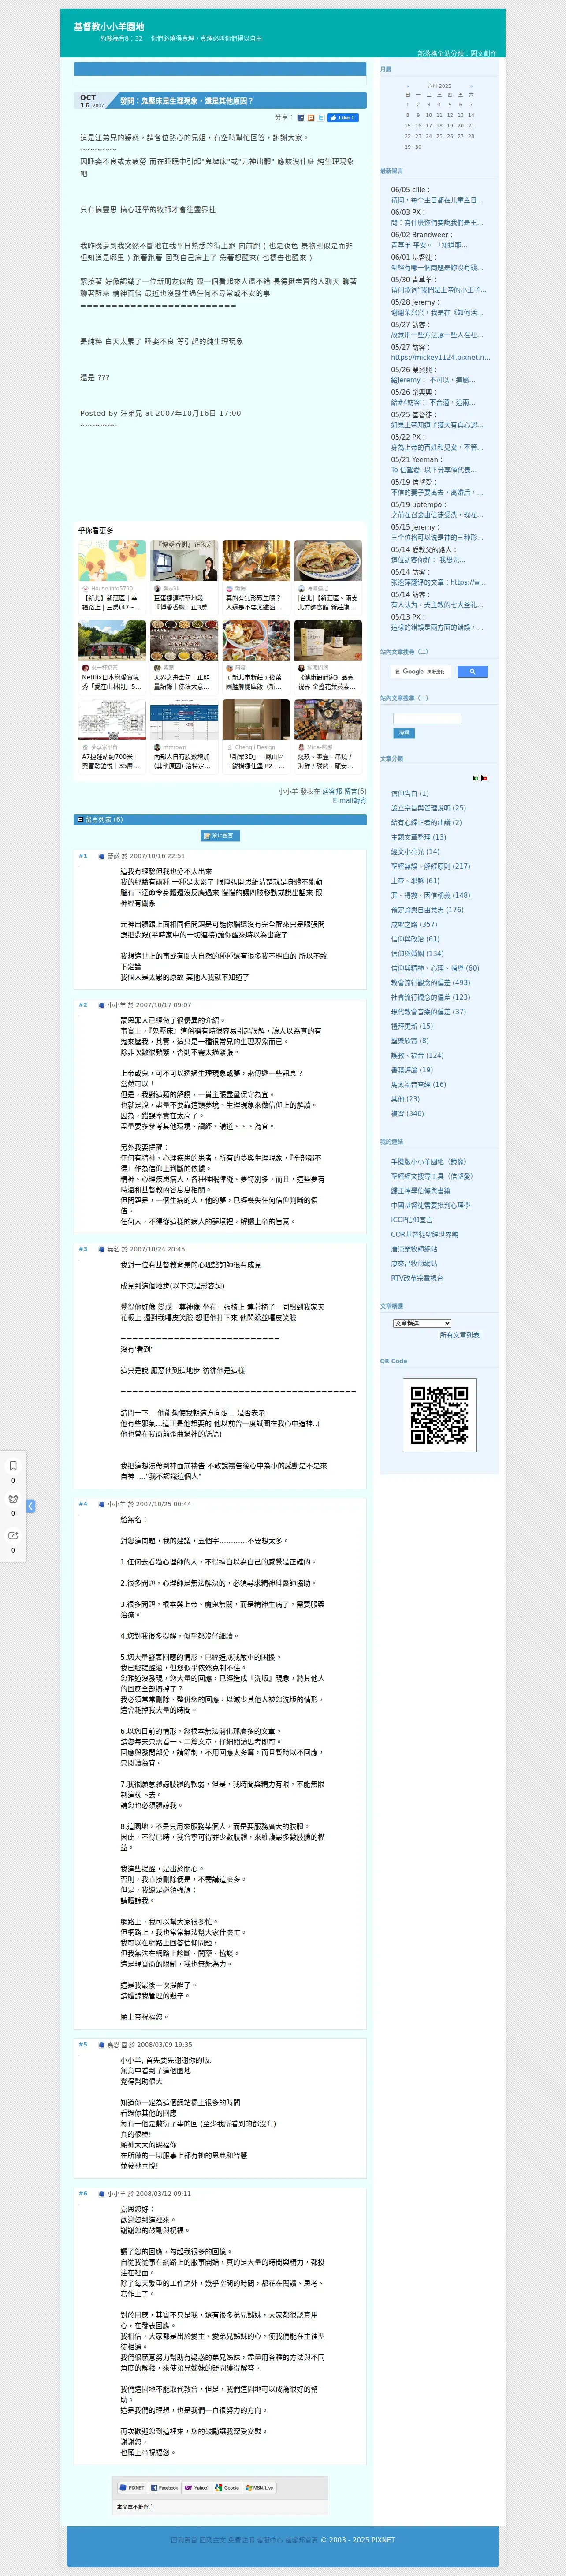Click the 巨蛋捷運精華地段 recommended article thumbnail
This screenshot has height=2576, width=566.
coord(184,561)
